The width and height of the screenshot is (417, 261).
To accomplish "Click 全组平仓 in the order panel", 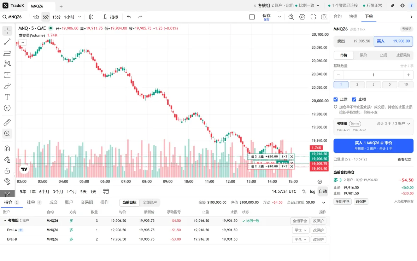I will (x=342, y=202).
